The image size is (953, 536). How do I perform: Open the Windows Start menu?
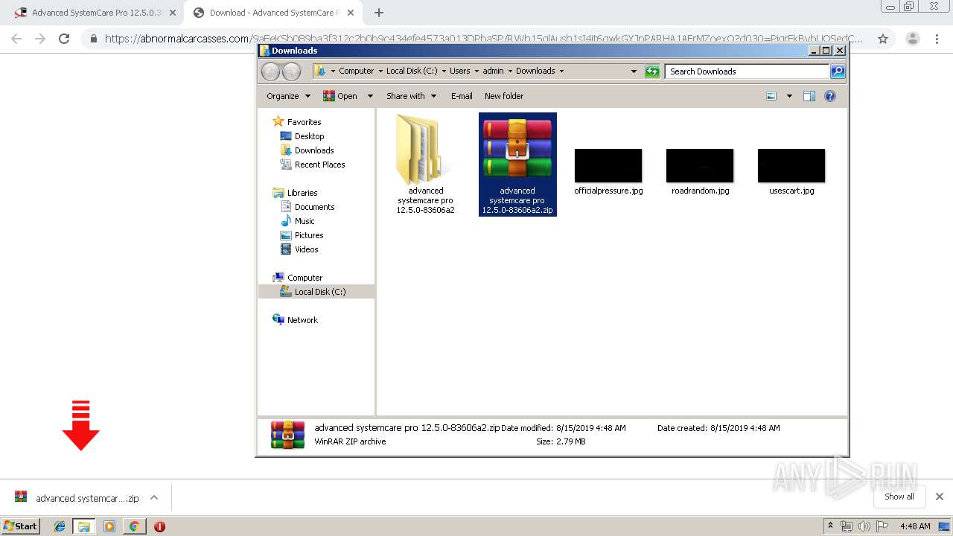click(21, 526)
